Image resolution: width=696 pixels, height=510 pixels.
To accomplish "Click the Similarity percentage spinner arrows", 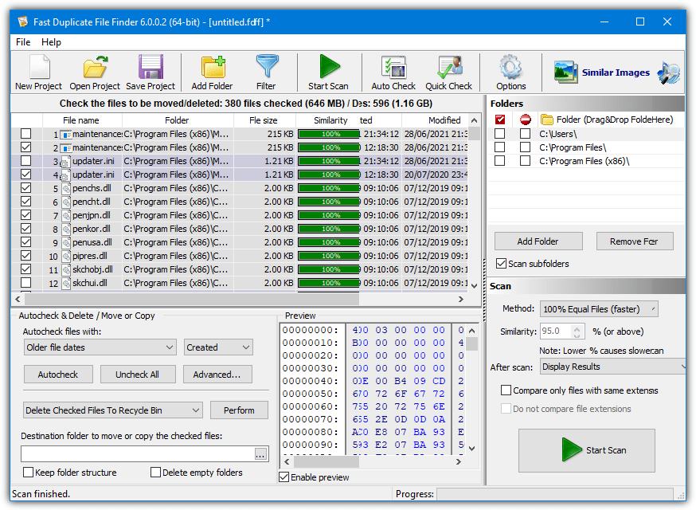I will 577,331.
